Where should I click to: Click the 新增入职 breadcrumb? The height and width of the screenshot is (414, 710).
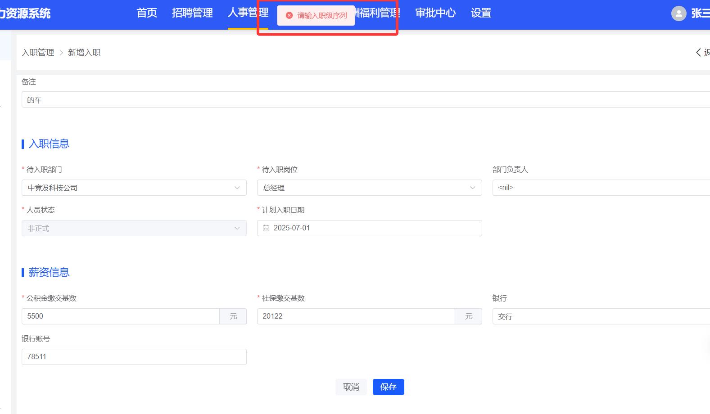[84, 53]
